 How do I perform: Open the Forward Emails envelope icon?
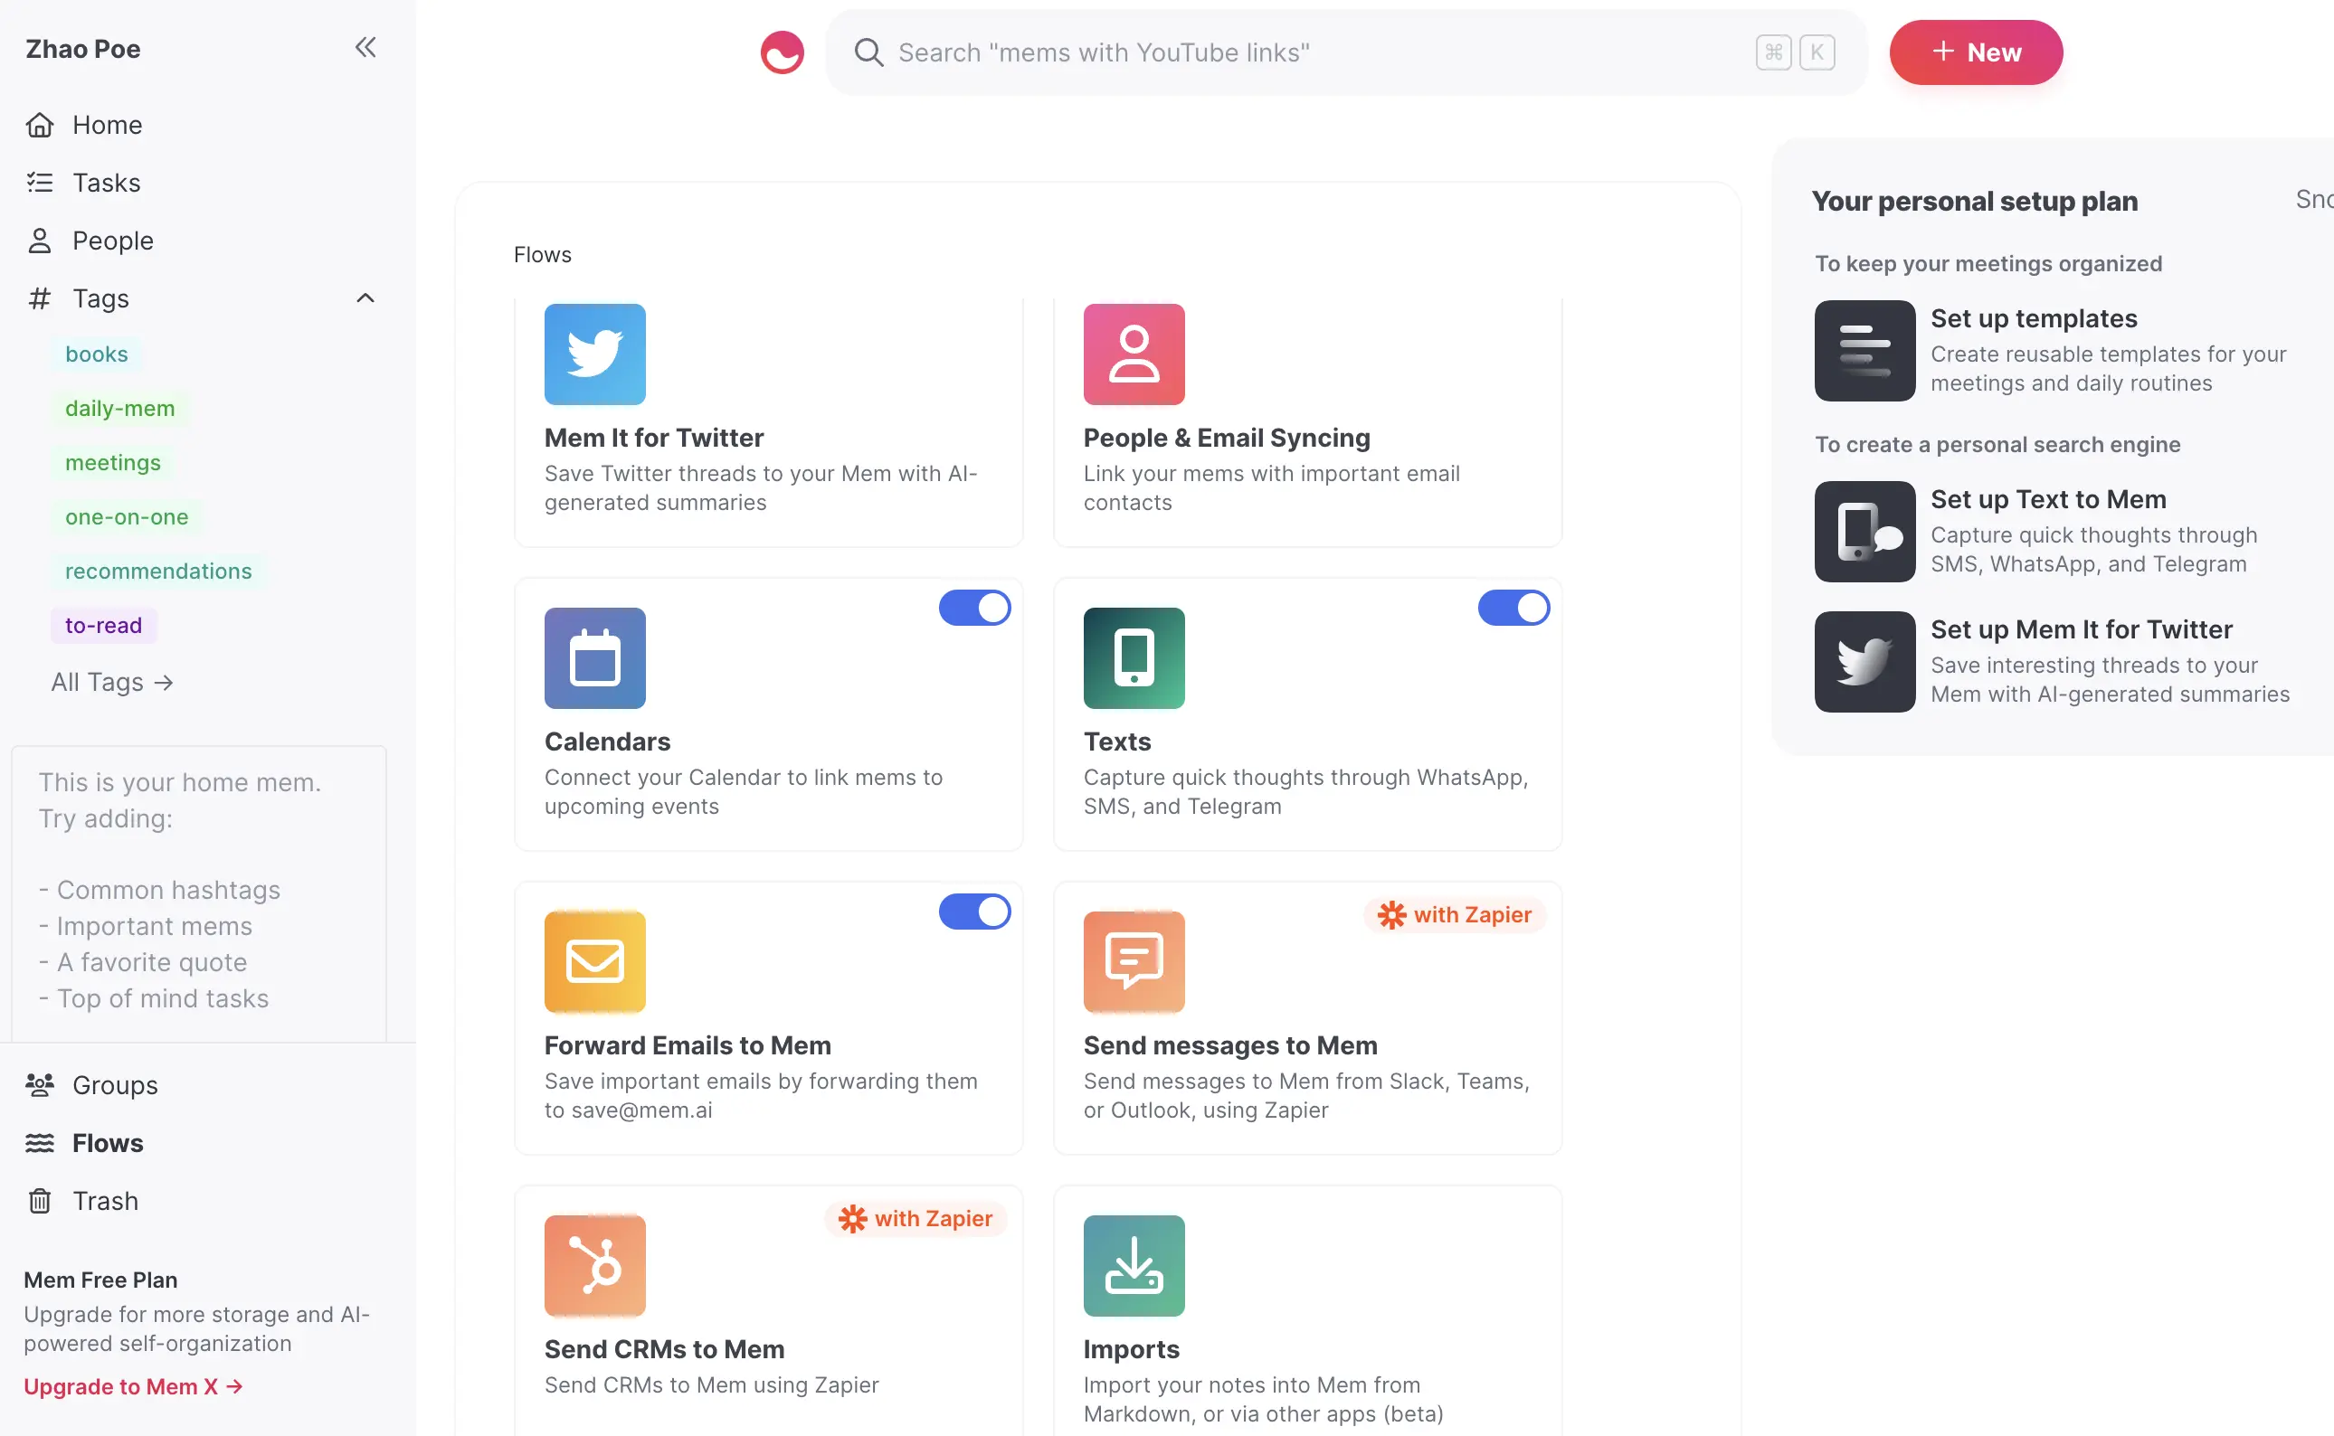pyautogui.click(x=594, y=962)
